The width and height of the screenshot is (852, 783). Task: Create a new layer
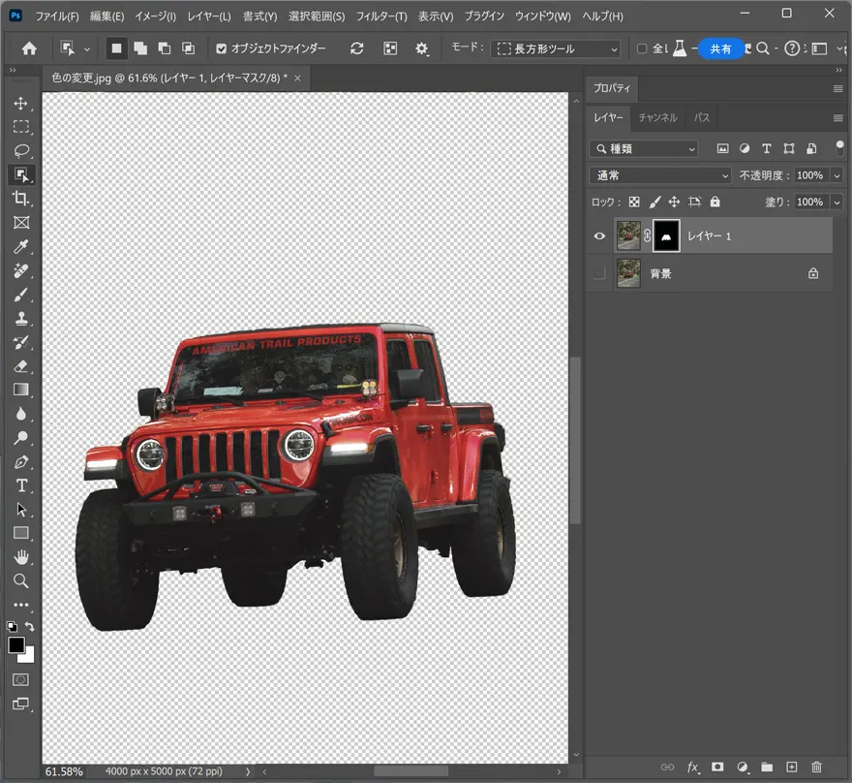click(x=792, y=767)
